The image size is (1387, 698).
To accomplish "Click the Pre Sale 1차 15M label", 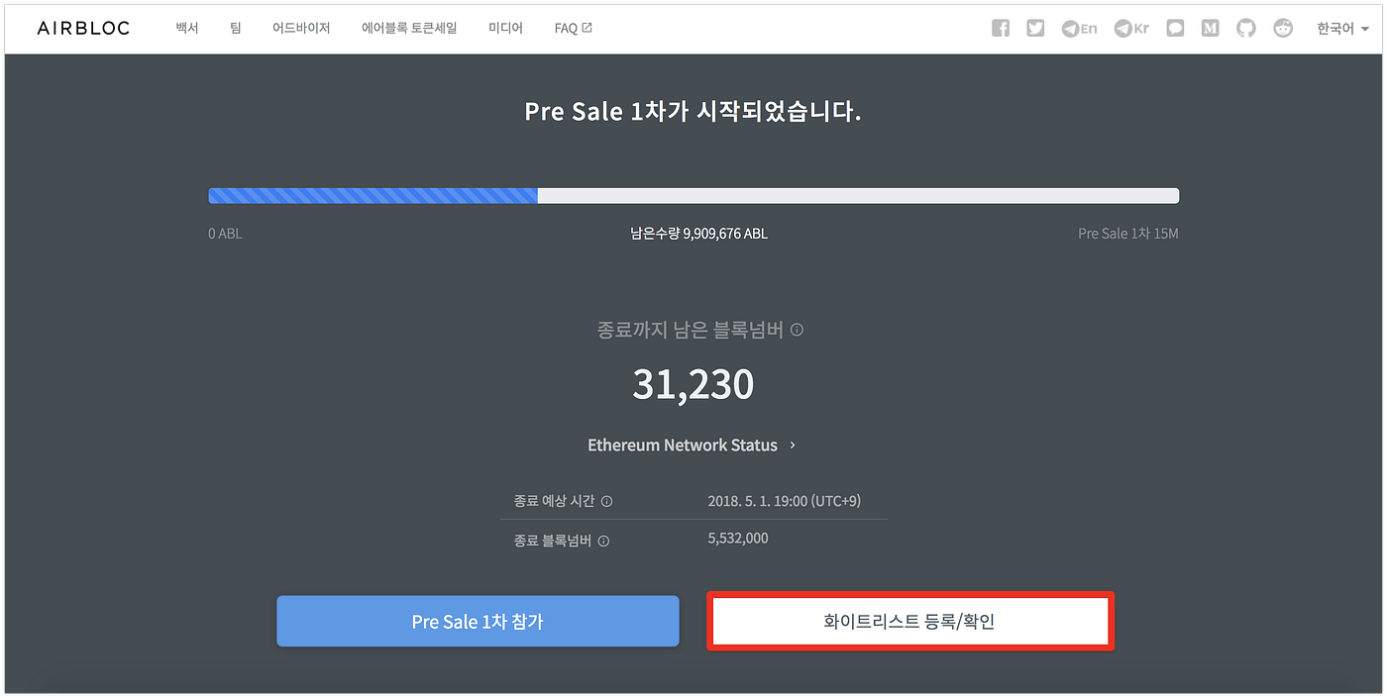I will (1128, 234).
